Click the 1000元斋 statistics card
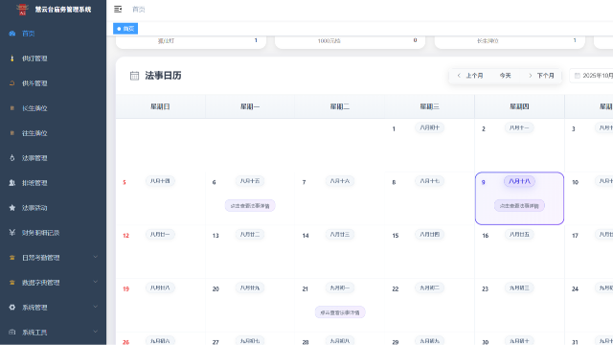 pos(350,41)
